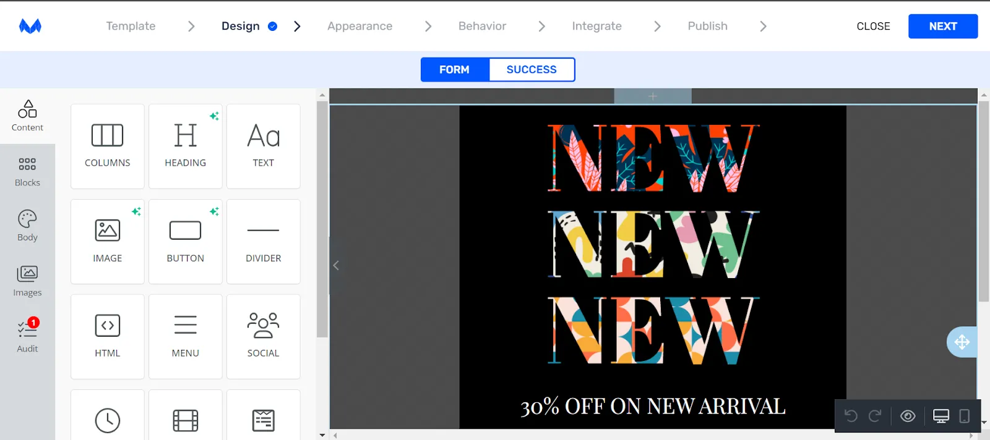The width and height of the screenshot is (990, 440).
Task: Click the move handle on canvas
Action: coord(962,342)
